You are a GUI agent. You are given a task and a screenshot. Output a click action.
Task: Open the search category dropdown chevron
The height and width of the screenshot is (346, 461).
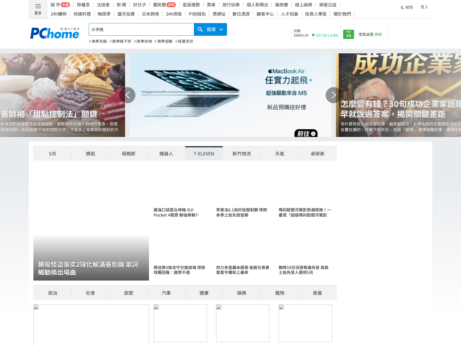coord(221,29)
